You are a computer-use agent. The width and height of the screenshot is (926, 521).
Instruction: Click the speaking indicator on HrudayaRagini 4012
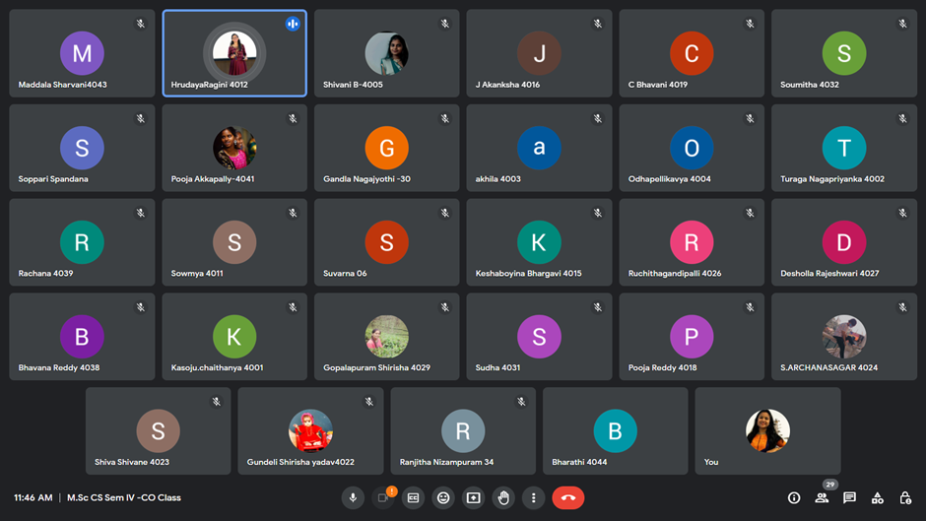tap(293, 24)
